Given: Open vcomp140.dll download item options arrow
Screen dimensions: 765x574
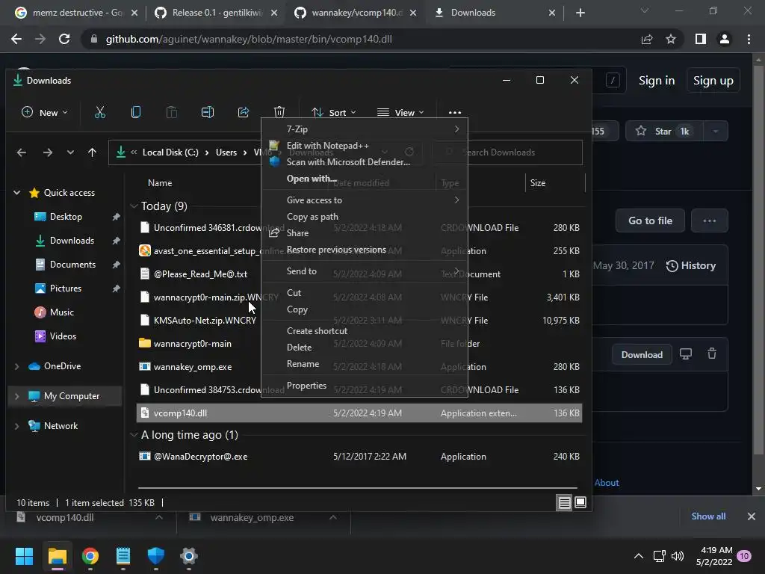Looking at the screenshot, I should click(x=159, y=517).
